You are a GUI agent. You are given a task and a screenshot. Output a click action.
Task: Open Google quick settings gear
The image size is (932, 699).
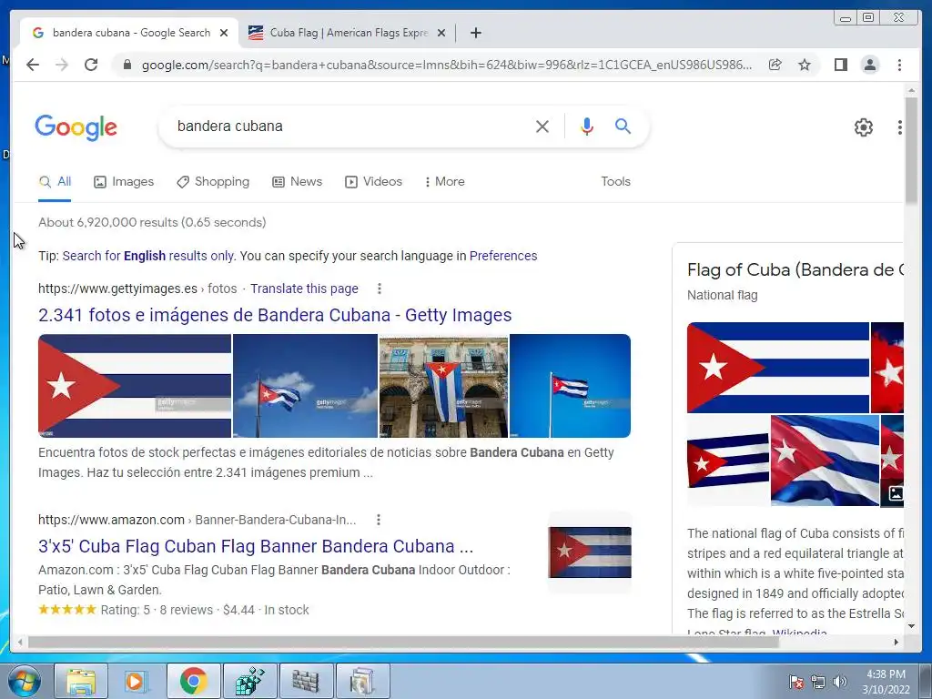(x=863, y=127)
